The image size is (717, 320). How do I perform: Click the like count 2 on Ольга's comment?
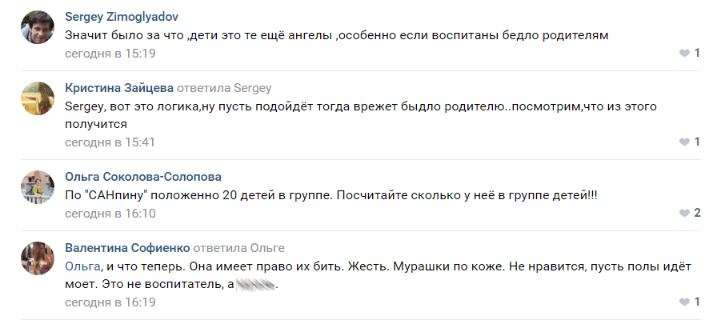click(x=697, y=213)
